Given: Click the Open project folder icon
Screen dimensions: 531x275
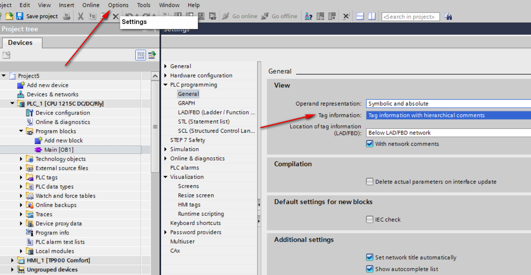Looking at the screenshot, I should (x=9, y=16).
